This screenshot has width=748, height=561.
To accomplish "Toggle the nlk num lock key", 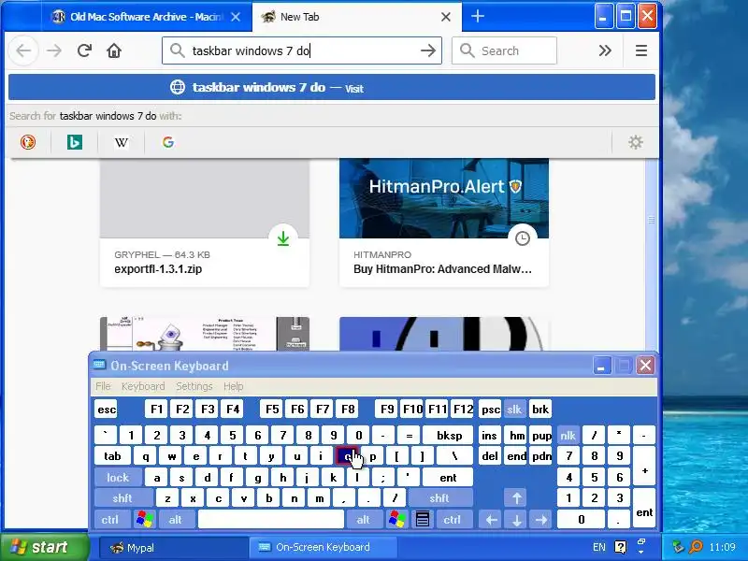I will (x=568, y=435).
